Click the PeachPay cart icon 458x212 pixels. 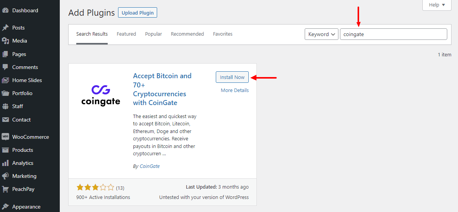[x=5, y=189]
